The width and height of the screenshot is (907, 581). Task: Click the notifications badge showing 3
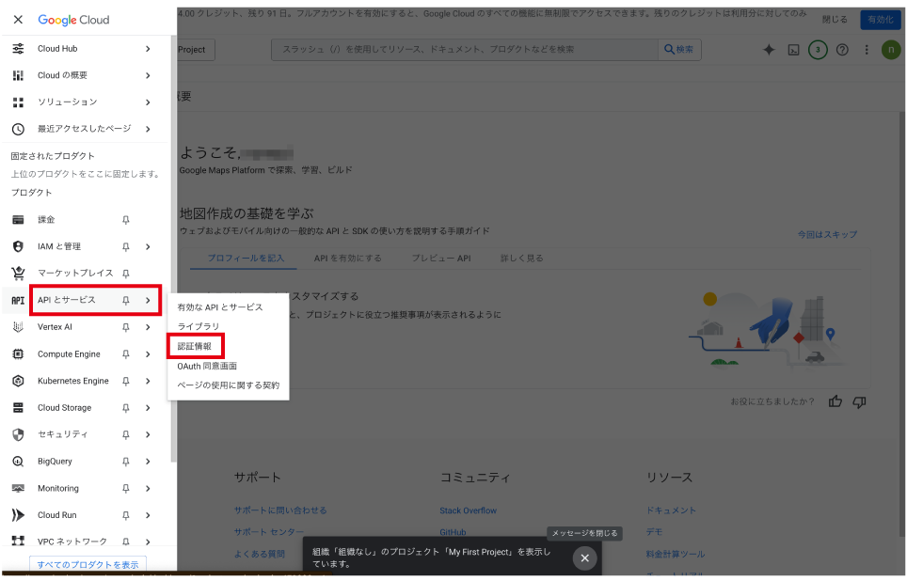(818, 50)
